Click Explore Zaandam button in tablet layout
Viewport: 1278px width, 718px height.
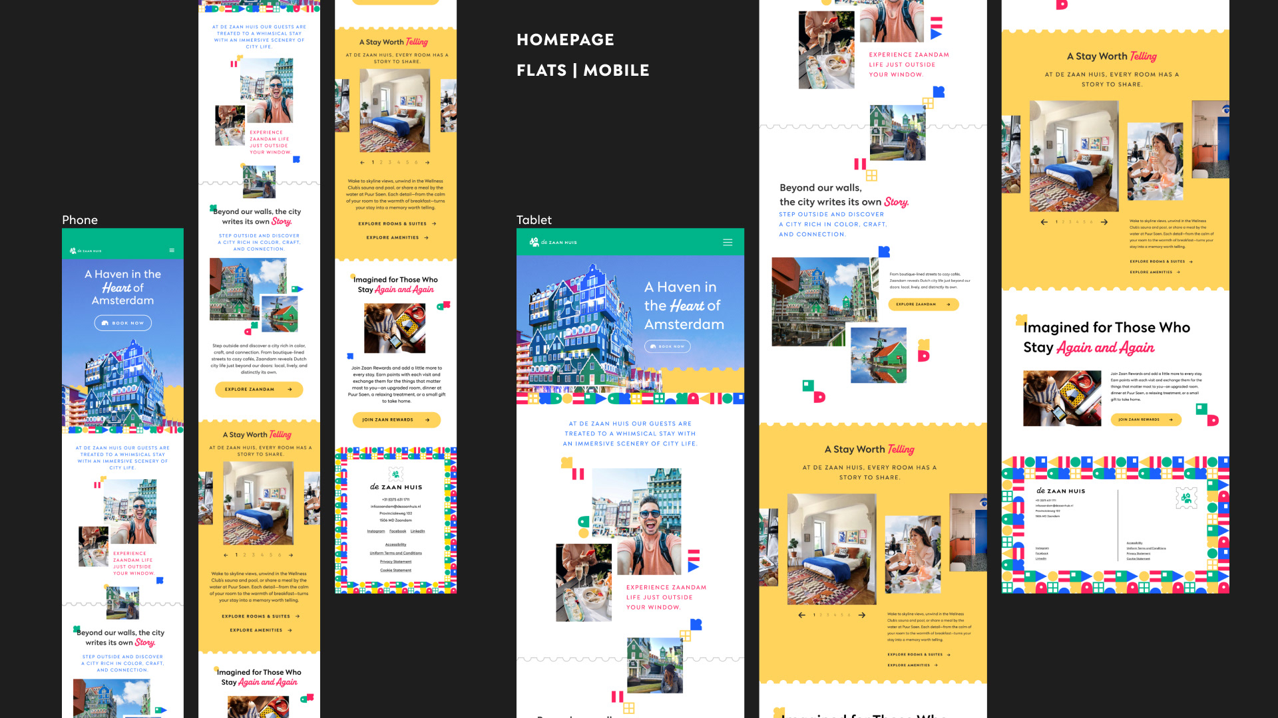point(923,304)
